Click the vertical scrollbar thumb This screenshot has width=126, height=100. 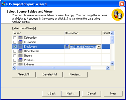pos(112,40)
